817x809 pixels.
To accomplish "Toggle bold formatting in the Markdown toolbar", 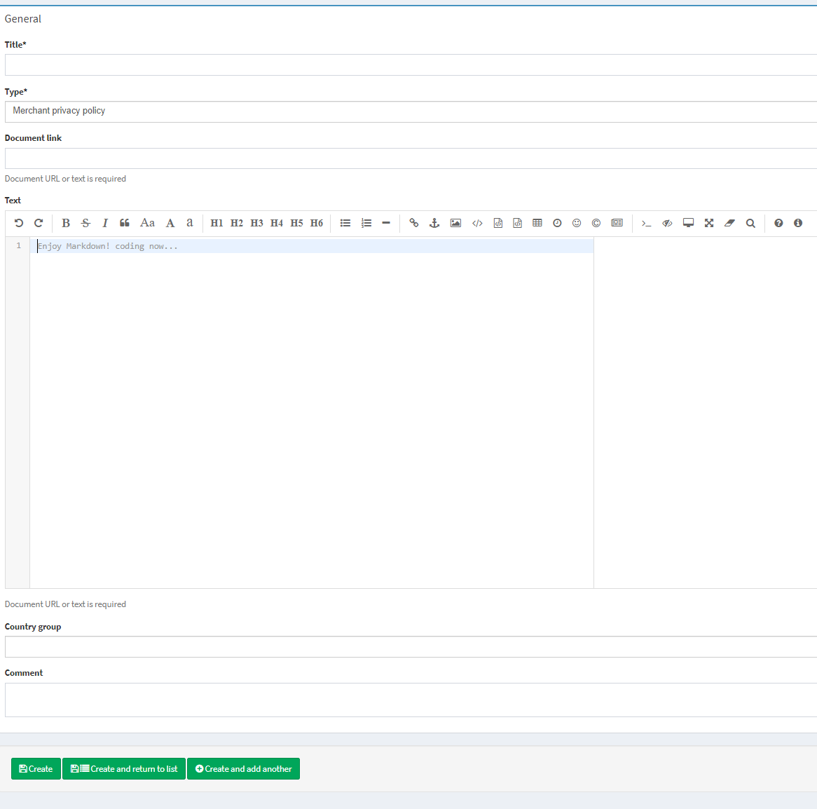I will [x=66, y=223].
